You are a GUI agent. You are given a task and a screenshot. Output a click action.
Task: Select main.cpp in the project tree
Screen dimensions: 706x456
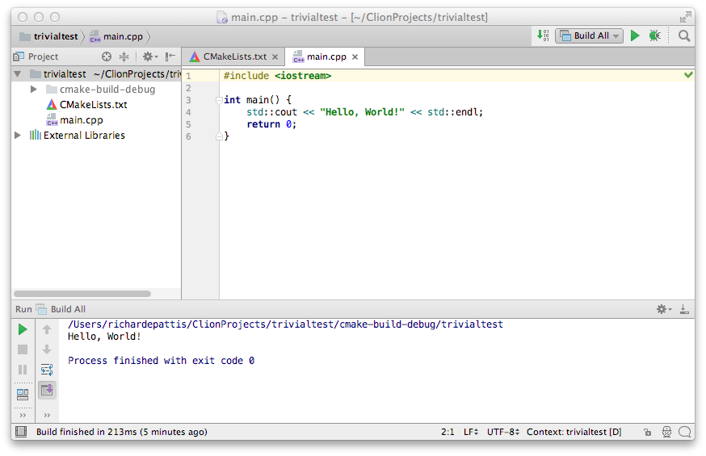[x=81, y=120]
